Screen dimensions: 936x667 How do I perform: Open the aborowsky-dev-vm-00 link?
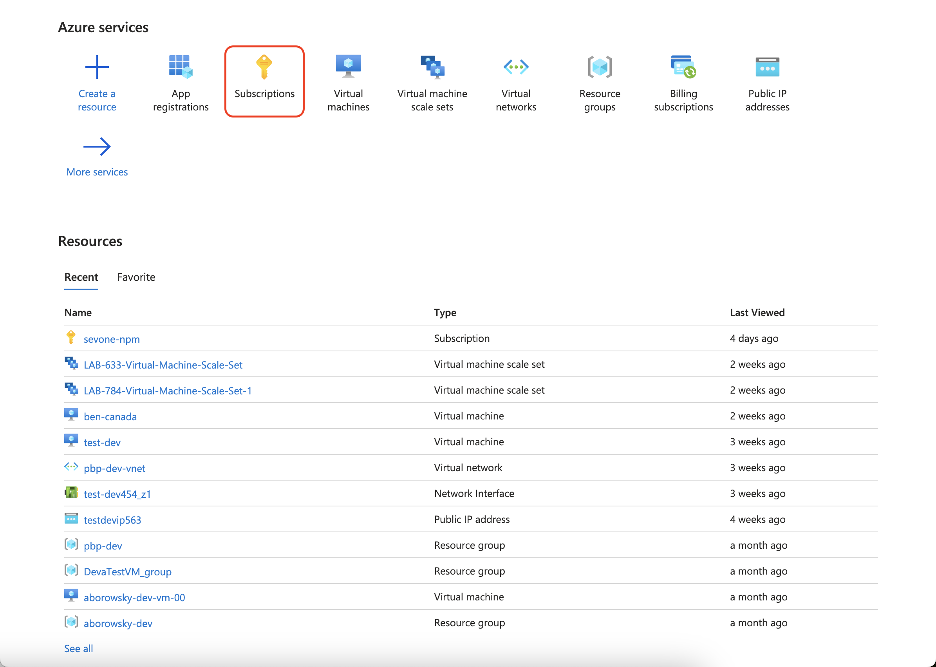click(x=134, y=598)
